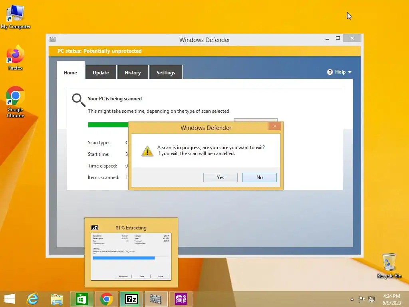This screenshot has height=307, width=409.
Task: Click the 'Items scanned:' label
Action: (103, 177)
